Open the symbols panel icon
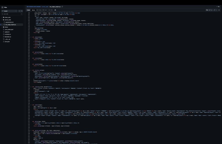This screenshot has height=144, width=222. (219, 10)
